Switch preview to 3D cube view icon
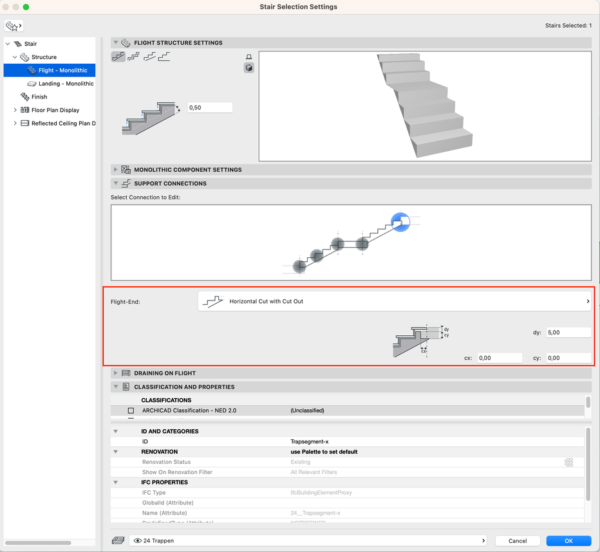The height and width of the screenshot is (552, 600). 248,68
